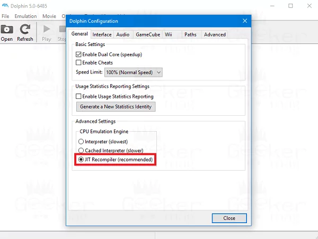Open the GameCube tab

[x=148, y=34]
